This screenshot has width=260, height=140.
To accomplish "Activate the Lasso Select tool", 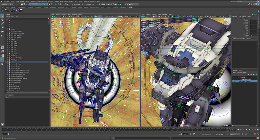I will [x=2, y=20].
